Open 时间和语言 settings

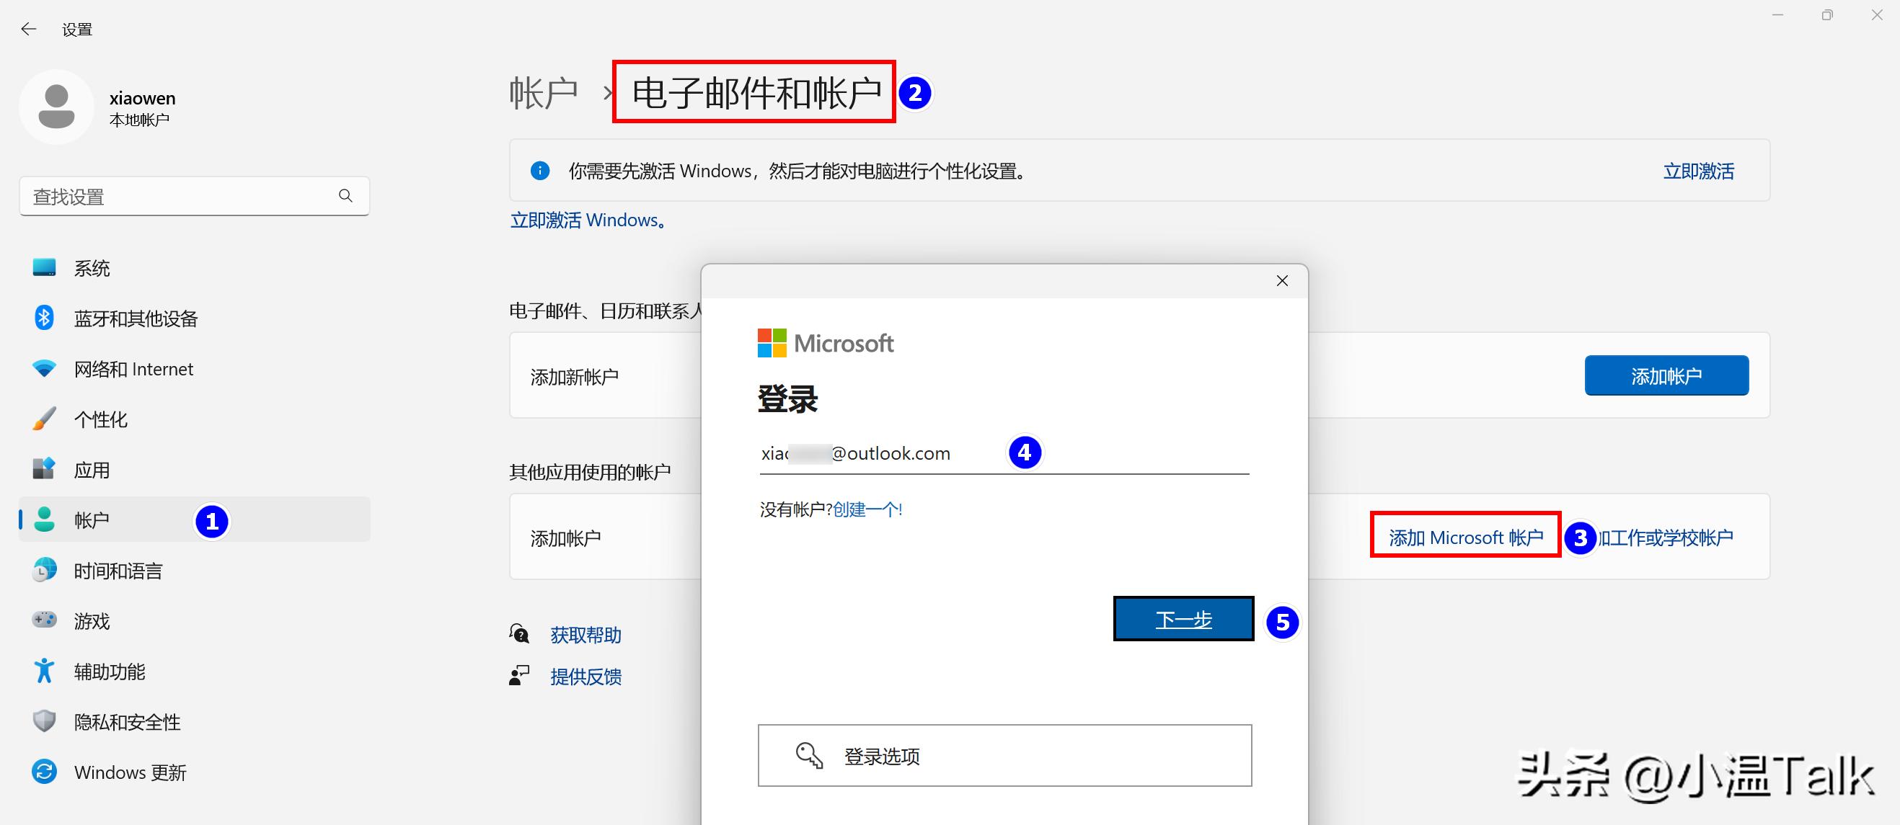[x=195, y=570]
